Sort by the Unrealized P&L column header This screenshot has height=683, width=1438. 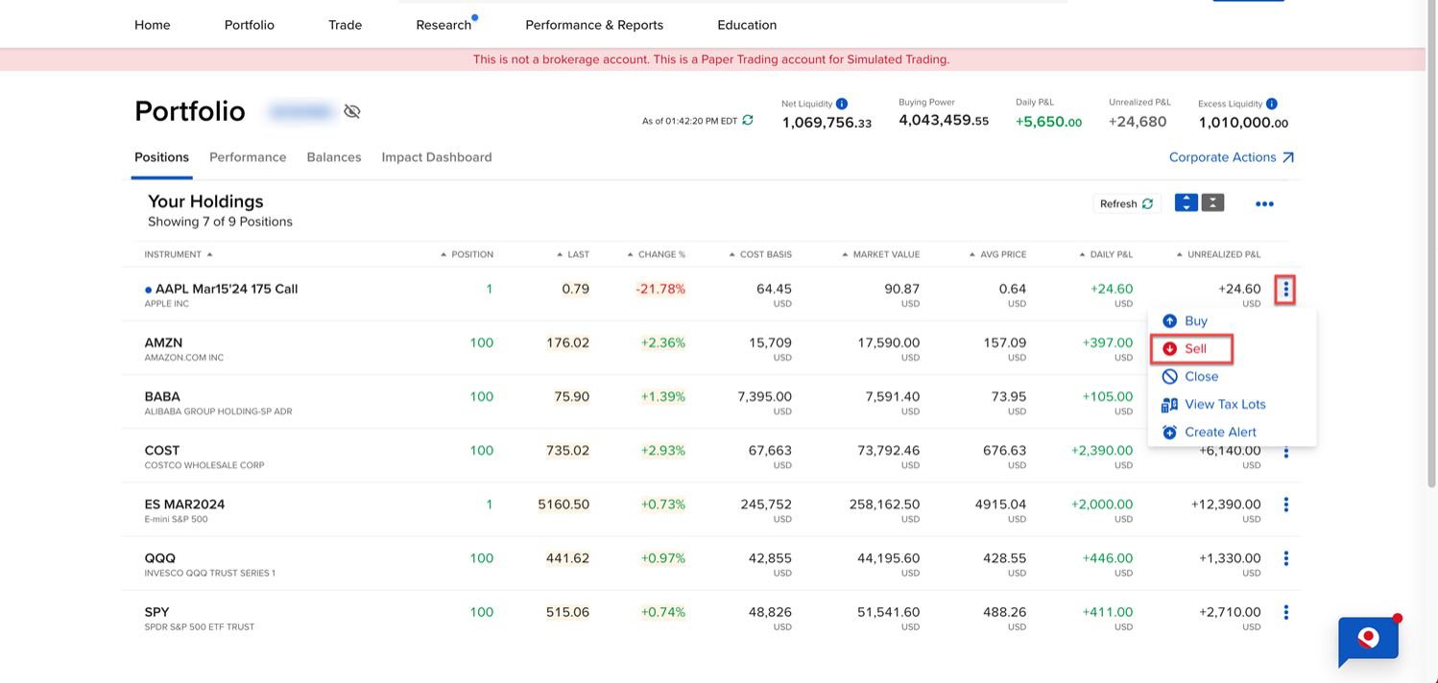click(1218, 254)
